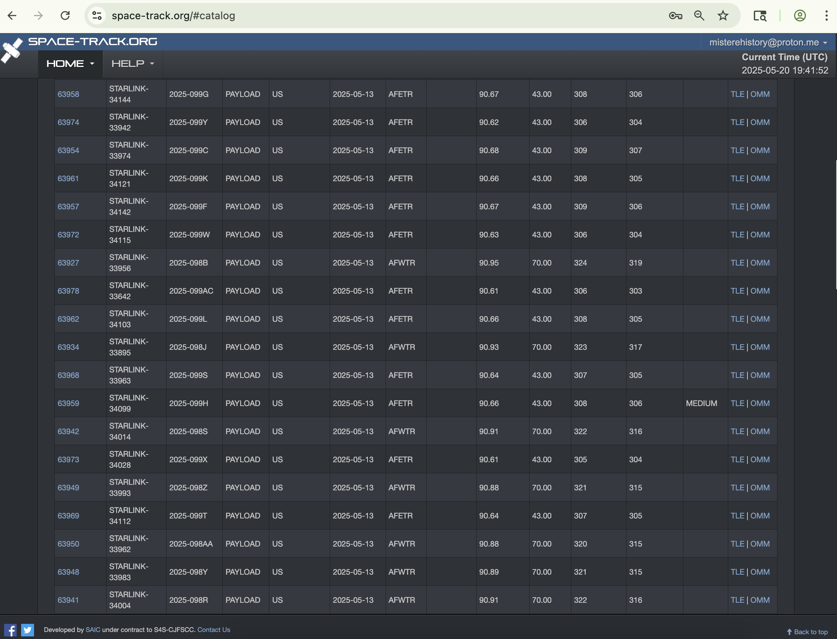The width and height of the screenshot is (837, 639).
Task: Open catalog entry 63957
Action: pos(68,207)
